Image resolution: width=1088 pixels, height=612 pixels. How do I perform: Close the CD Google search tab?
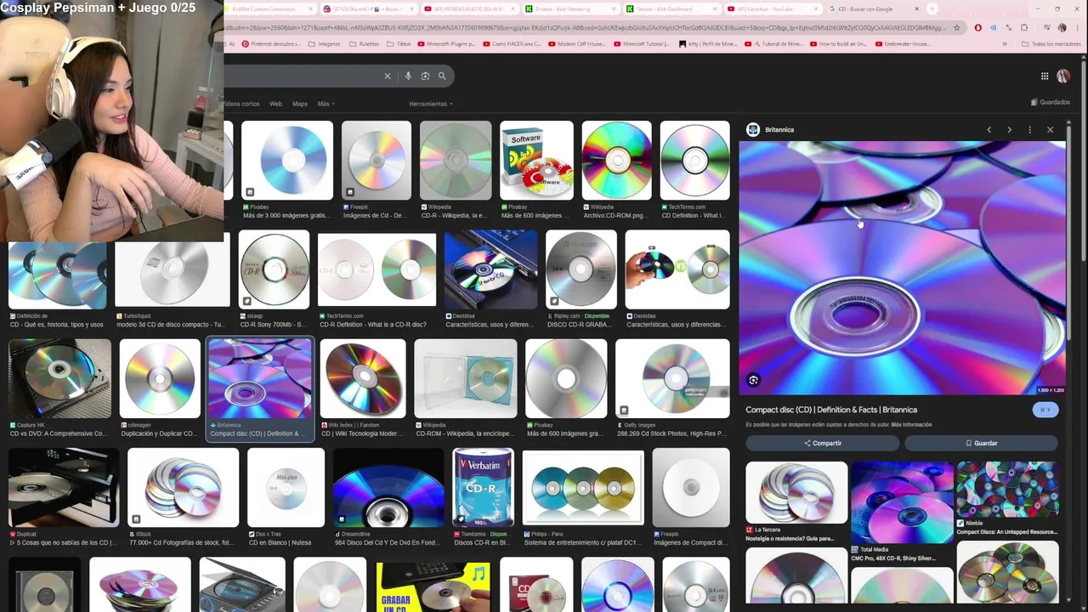916,8
